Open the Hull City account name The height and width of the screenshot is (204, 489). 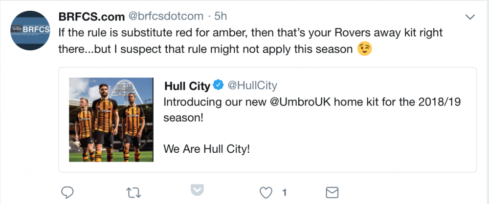[187, 86]
